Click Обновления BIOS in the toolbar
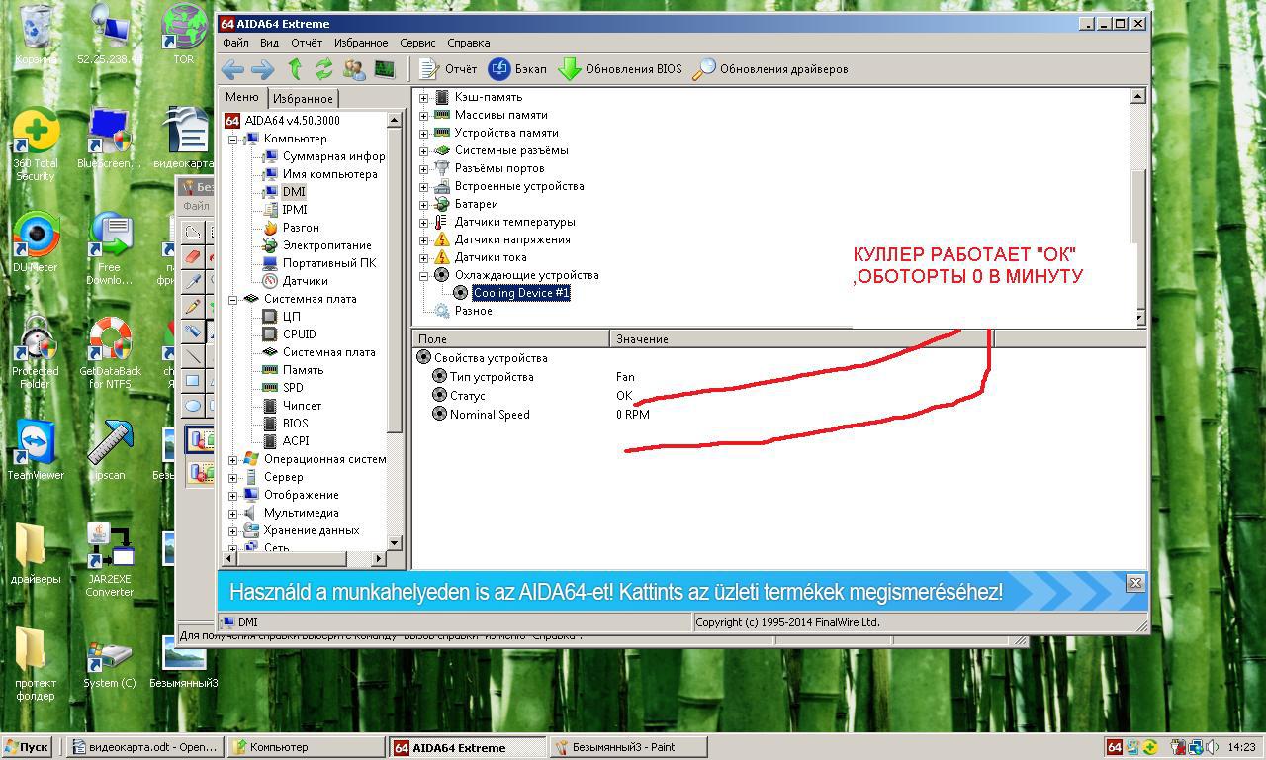The image size is (1266, 760). pyautogui.click(x=620, y=69)
